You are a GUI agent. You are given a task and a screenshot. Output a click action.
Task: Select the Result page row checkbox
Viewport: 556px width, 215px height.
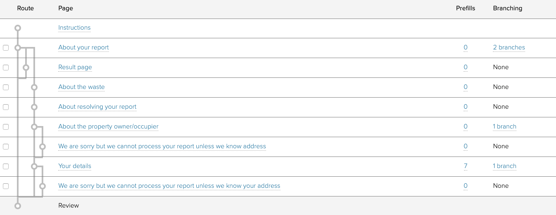tap(6, 68)
